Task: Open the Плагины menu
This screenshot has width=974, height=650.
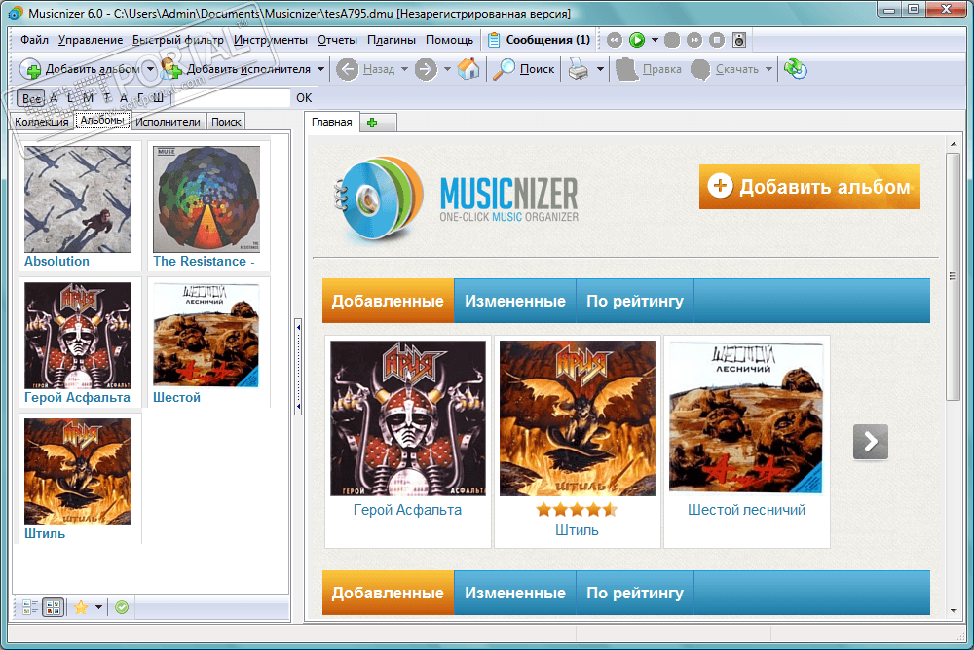Action: 392,40
